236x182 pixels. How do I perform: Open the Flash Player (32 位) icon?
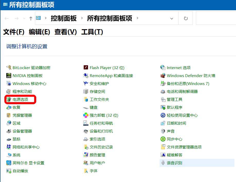(86, 68)
